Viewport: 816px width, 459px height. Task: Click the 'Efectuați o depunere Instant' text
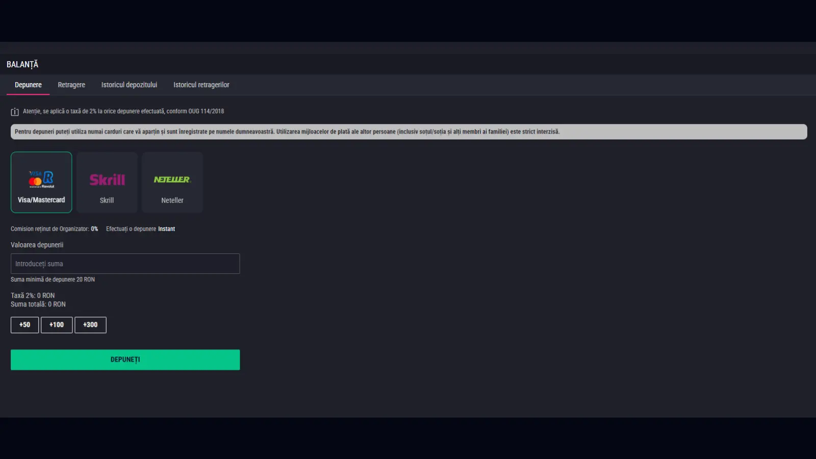point(140,229)
